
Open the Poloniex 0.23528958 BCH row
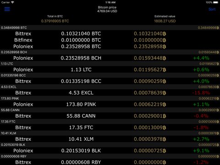click(x=110, y=58)
